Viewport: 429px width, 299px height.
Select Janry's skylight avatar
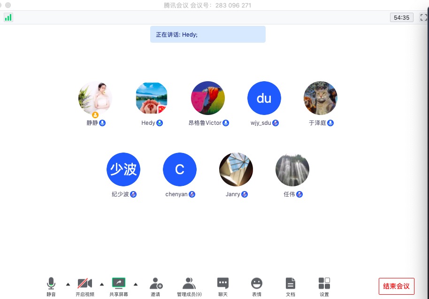click(236, 169)
